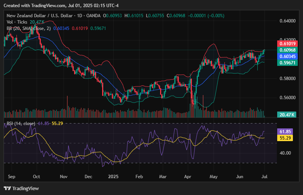Click the Jul time axis label
The height and width of the screenshot is (195, 303).
point(264,177)
